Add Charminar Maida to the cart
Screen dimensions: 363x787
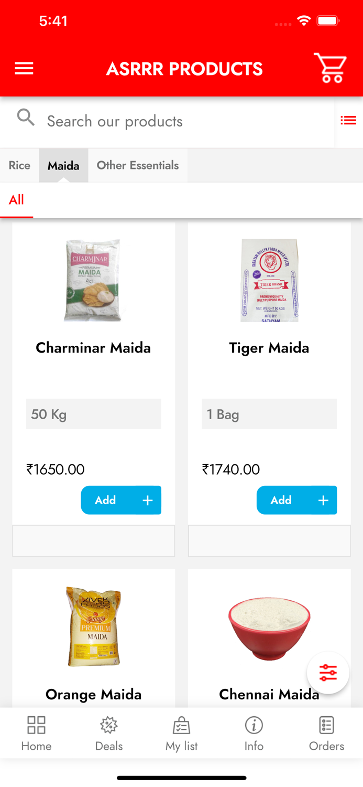pyautogui.click(x=121, y=500)
